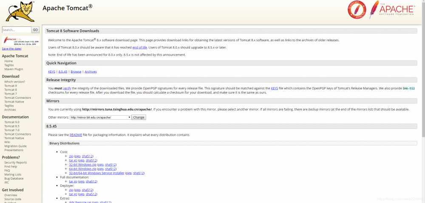Open Find help link
Viewport: 425px width, 203px height.
click(11, 166)
